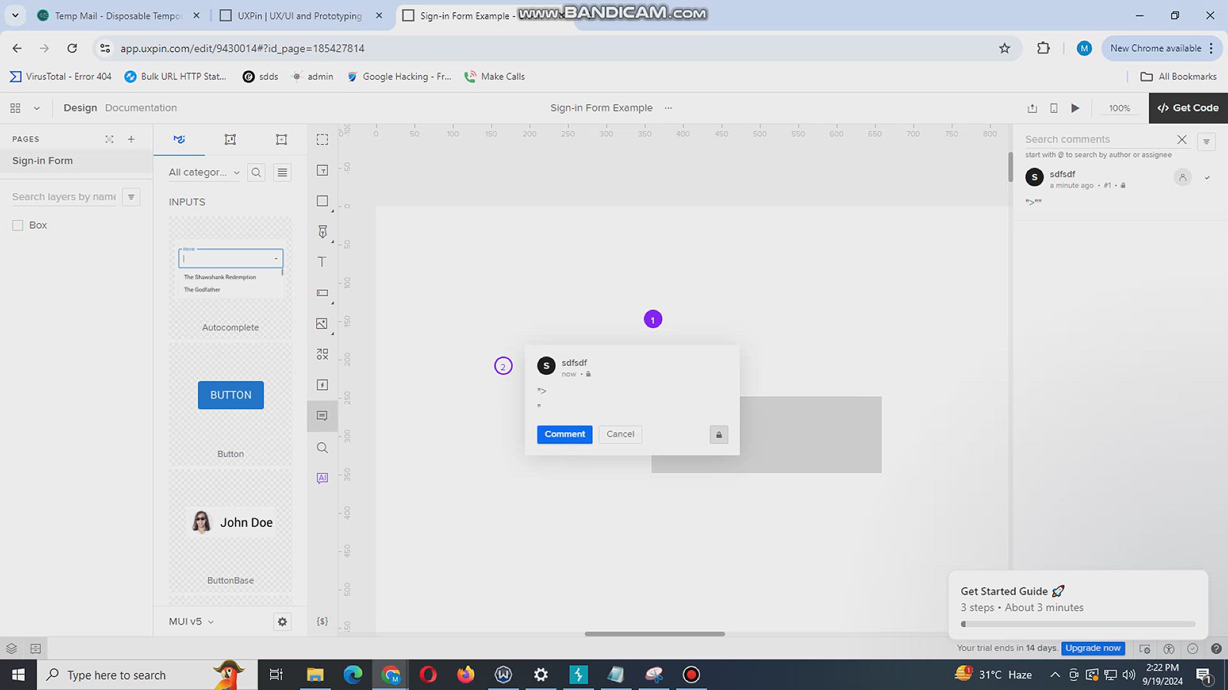The image size is (1228, 690).
Task: Select the Image tool icon
Action: coord(322,324)
